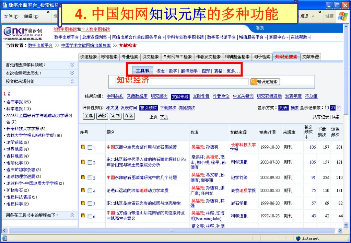Open document icon for row 6
This screenshot has width=351, height=243.
click(x=83, y=216)
